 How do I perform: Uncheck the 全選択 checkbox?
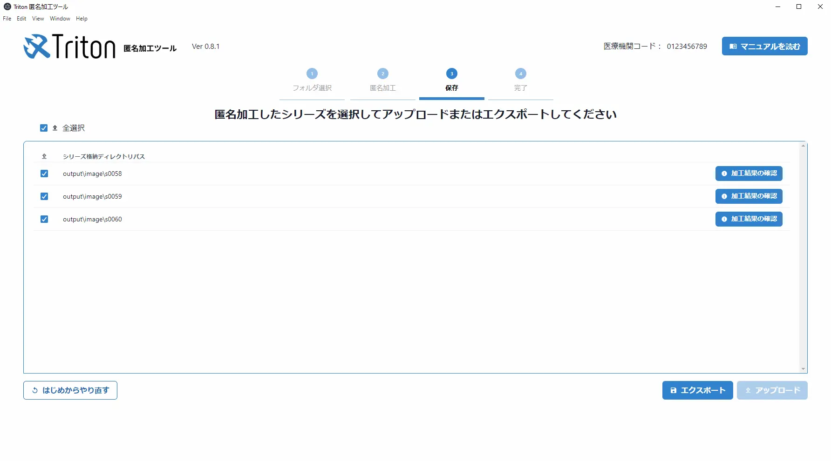[44, 127]
